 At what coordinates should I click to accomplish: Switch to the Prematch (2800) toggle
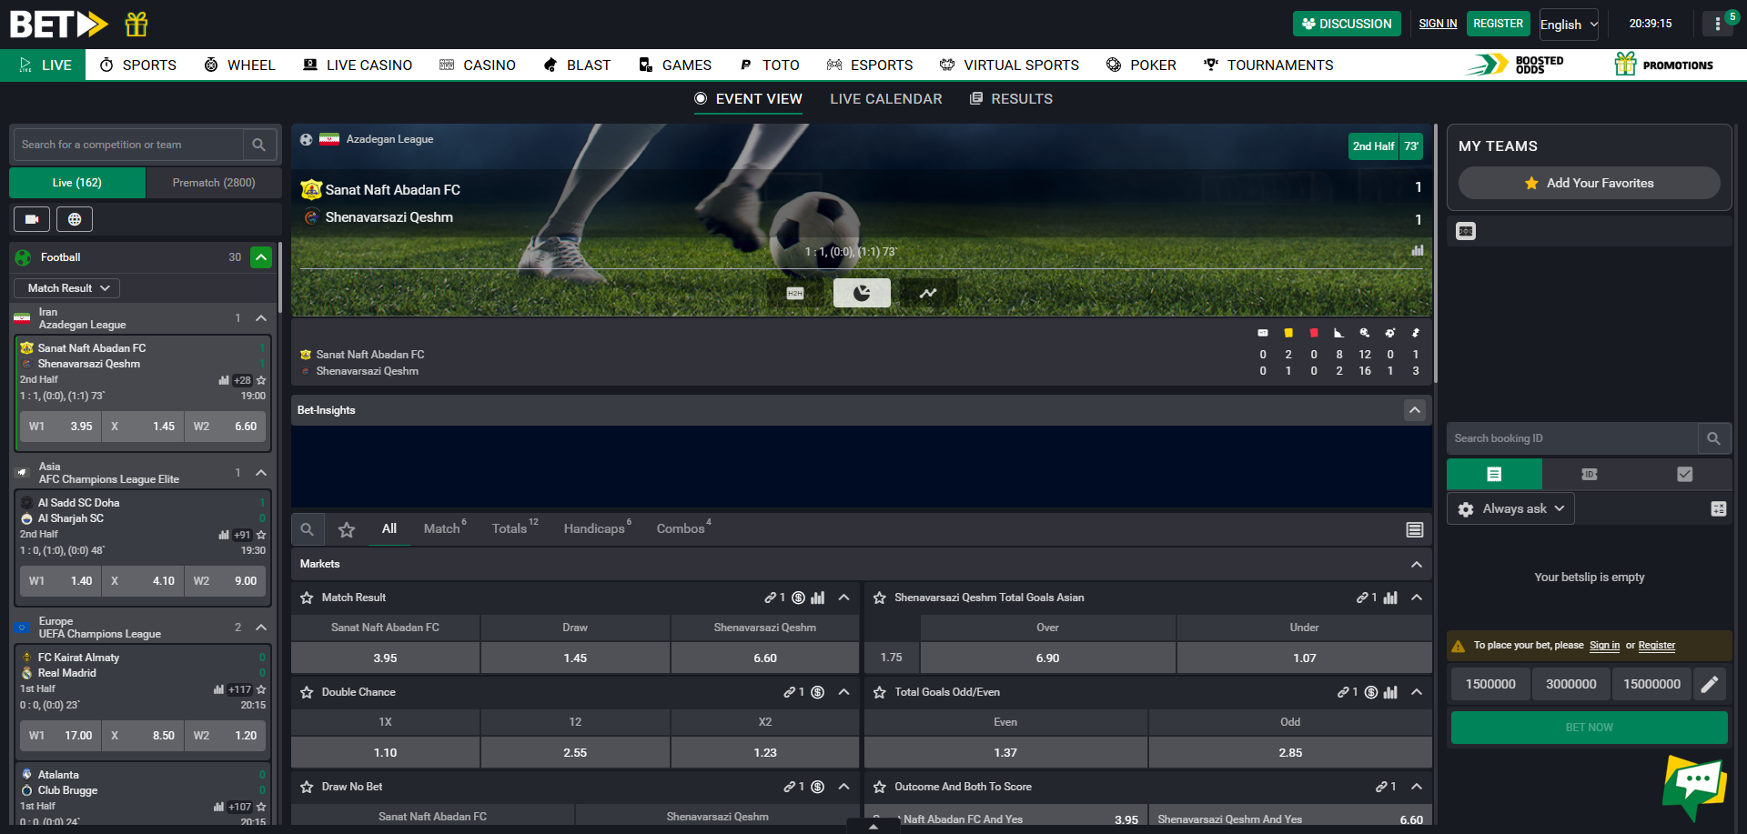[x=214, y=183]
